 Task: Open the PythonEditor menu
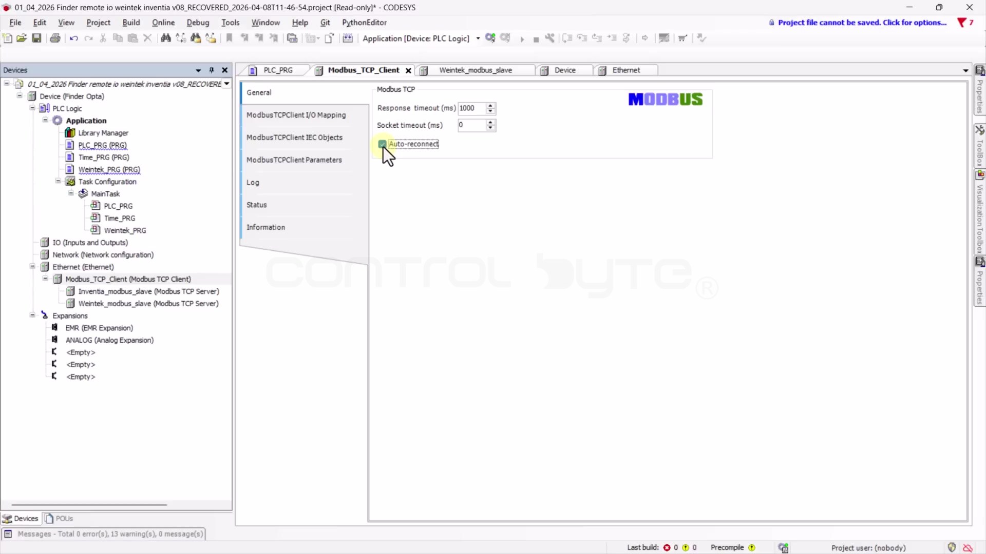pos(364,23)
